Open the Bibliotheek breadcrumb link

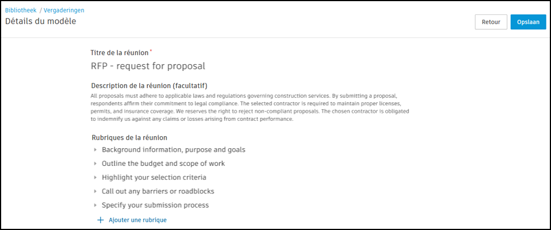(x=20, y=10)
